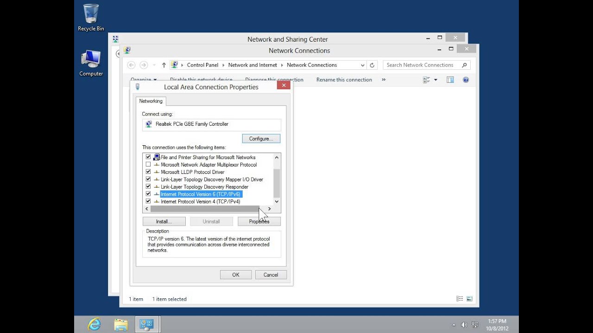Uncheck Internet Protocol Version 4 checkbox

[x=148, y=202]
